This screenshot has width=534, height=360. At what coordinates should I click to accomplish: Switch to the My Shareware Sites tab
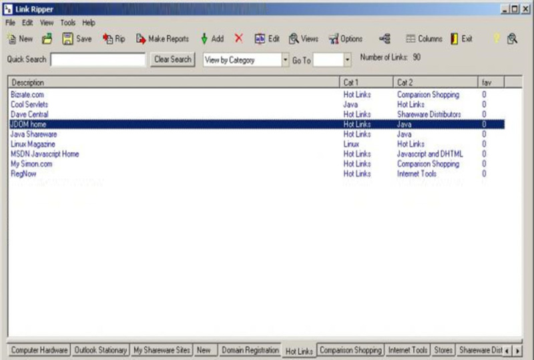click(x=162, y=350)
